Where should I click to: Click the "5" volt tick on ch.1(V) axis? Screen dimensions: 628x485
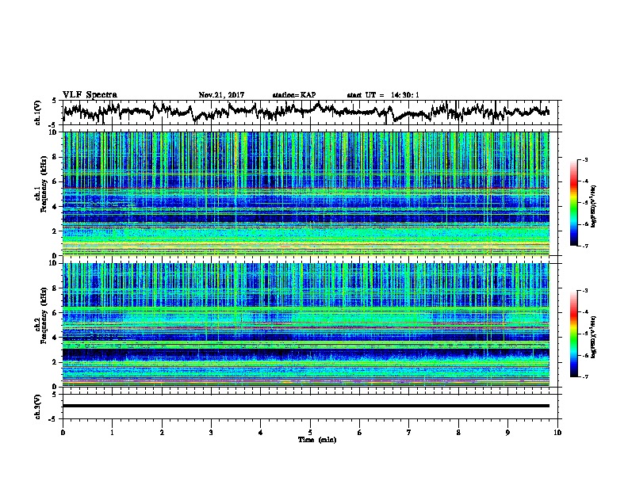coord(55,101)
